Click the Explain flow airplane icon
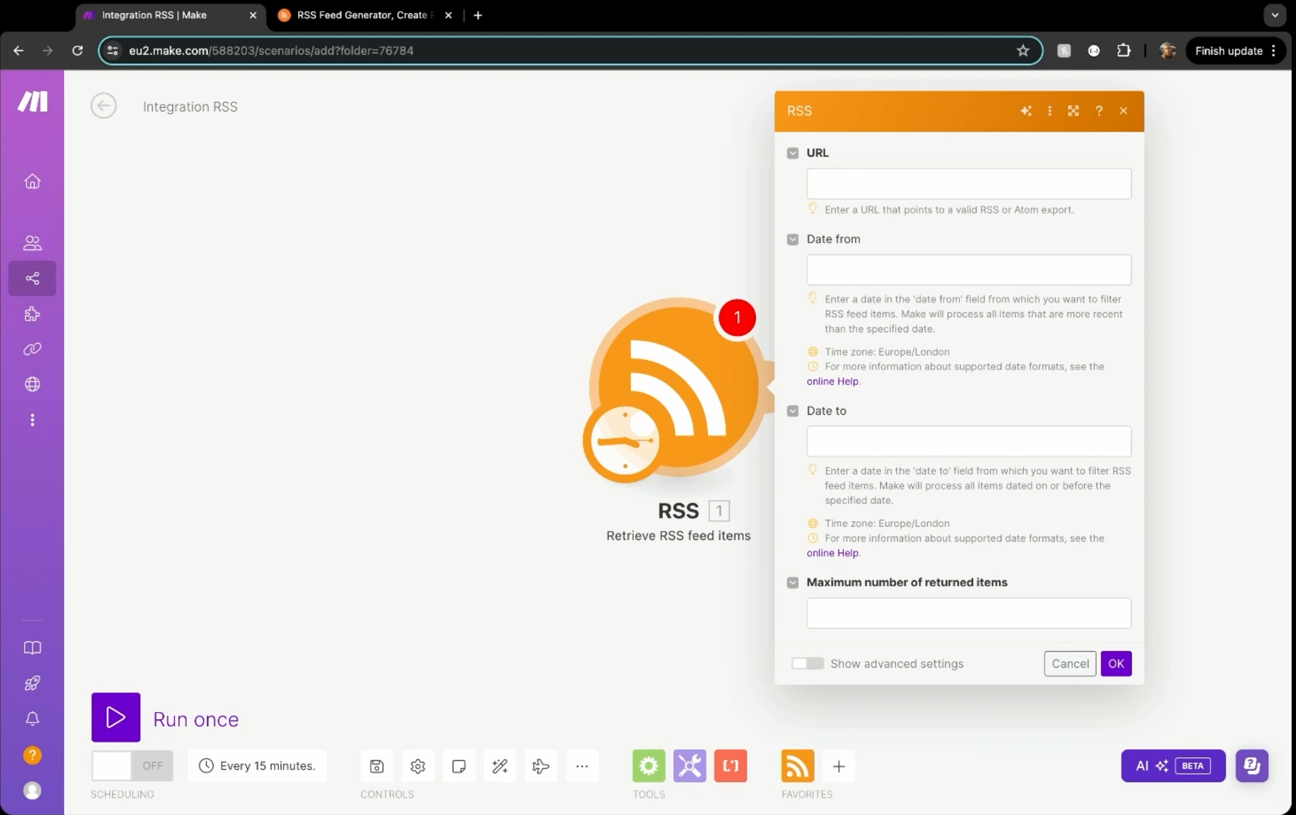 coord(540,766)
